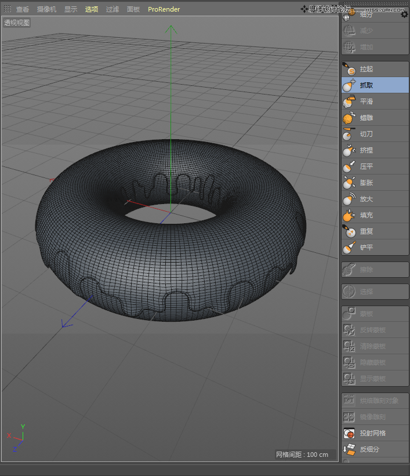Viewport: 410px width, 476px height.
Task: Open the 选项 (Options) menu
Action: click(92, 9)
